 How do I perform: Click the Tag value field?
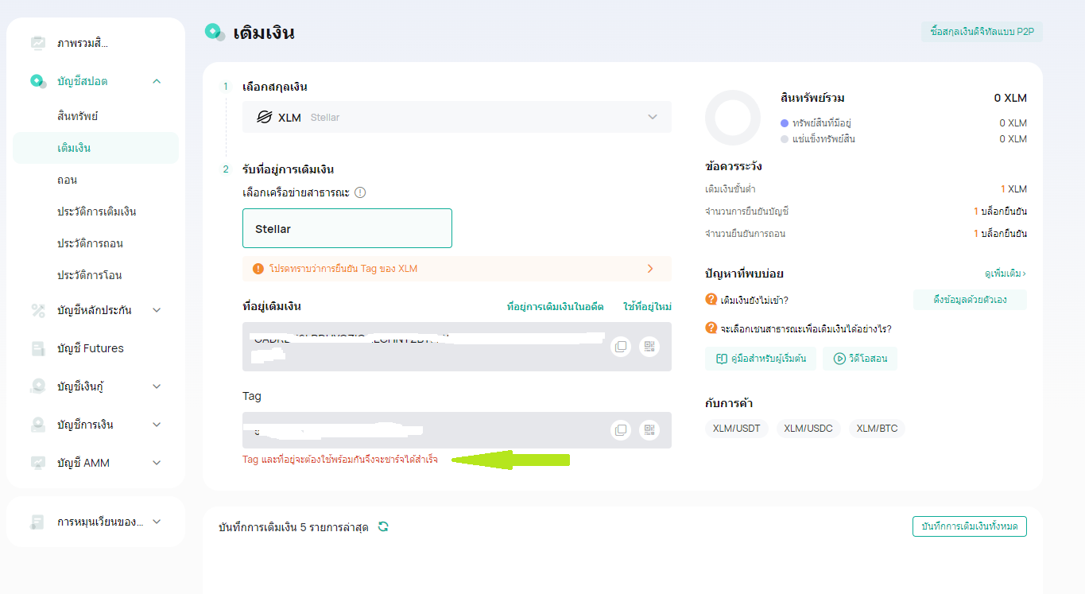point(457,430)
